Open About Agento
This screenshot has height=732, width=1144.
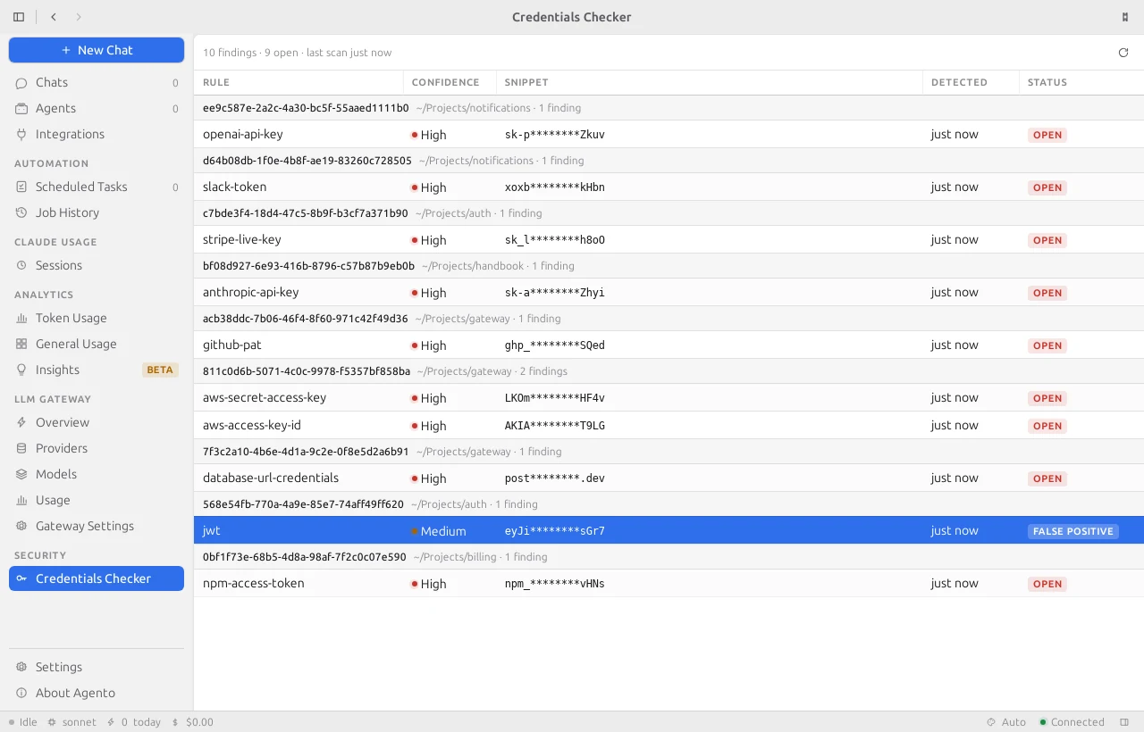click(97, 693)
